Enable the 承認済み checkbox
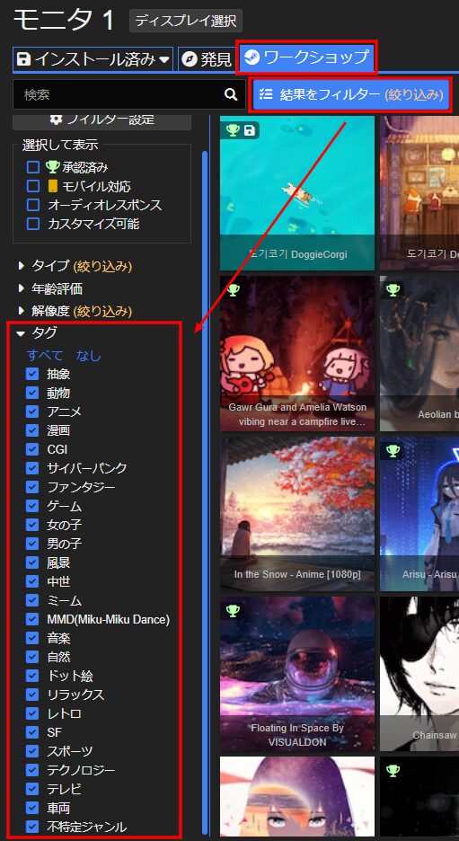Viewport: 459px width, 841px height. [x=33, y=167]
